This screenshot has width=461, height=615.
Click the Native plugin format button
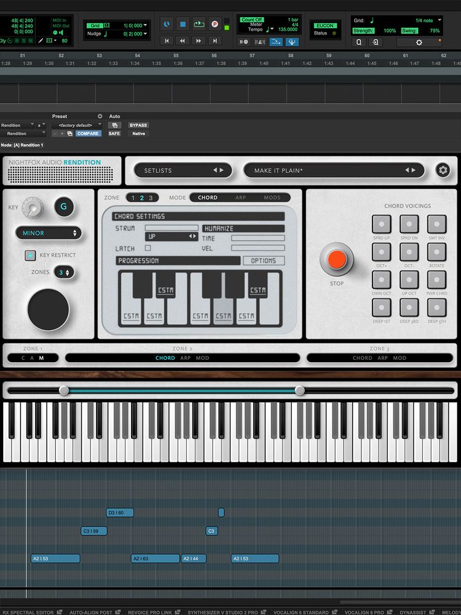[x=138, y=133]
